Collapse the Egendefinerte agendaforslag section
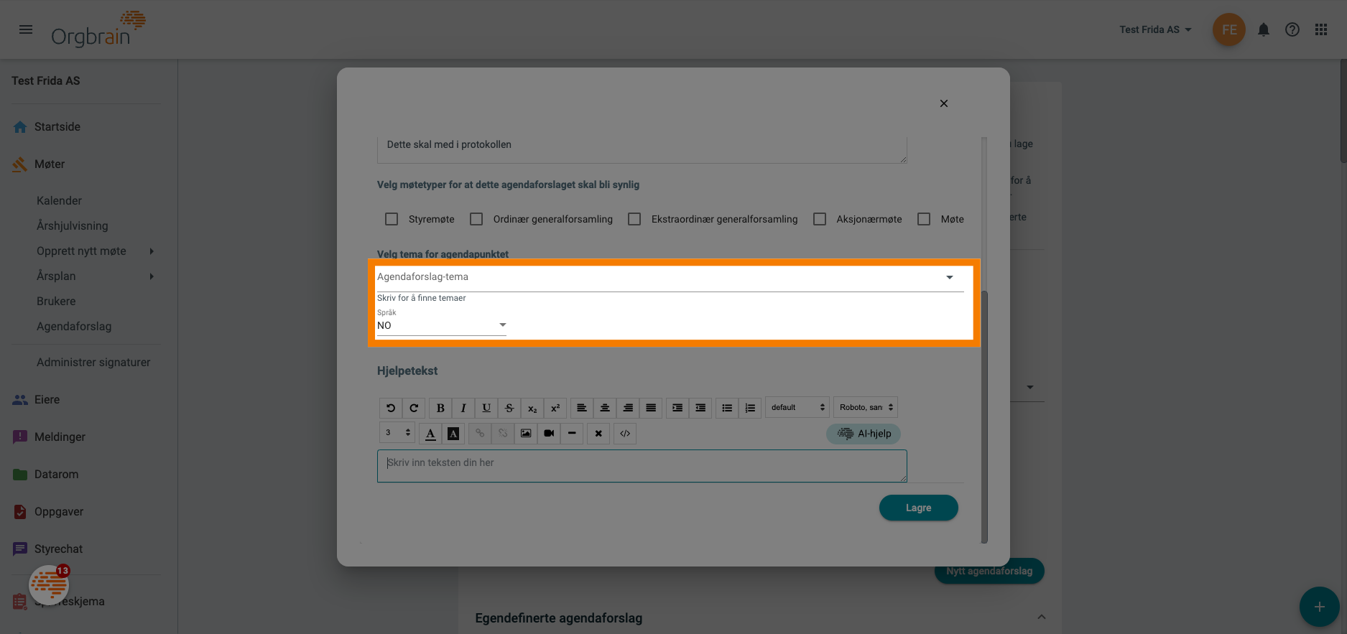 click(x=1041, y=617)
